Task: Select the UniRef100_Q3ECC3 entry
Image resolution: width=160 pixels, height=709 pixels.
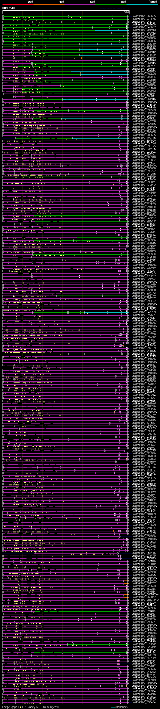Action: [143, 699]
